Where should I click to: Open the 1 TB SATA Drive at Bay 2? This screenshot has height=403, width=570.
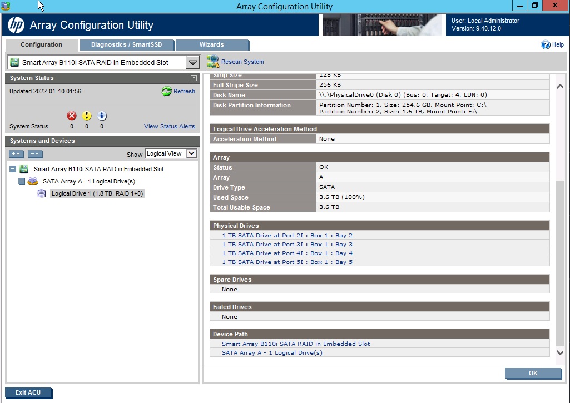coord(287,236)
